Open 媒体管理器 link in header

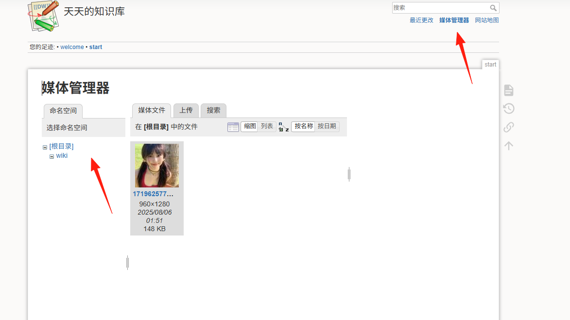pos(454,20)
